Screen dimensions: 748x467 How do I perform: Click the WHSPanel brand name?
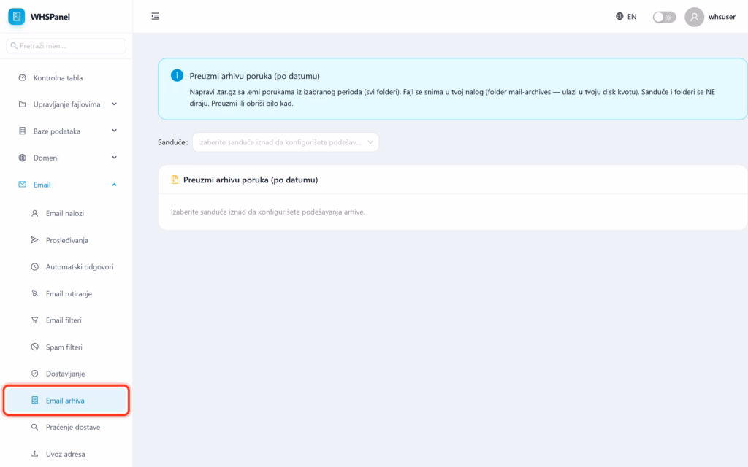[x=50, y=17]
